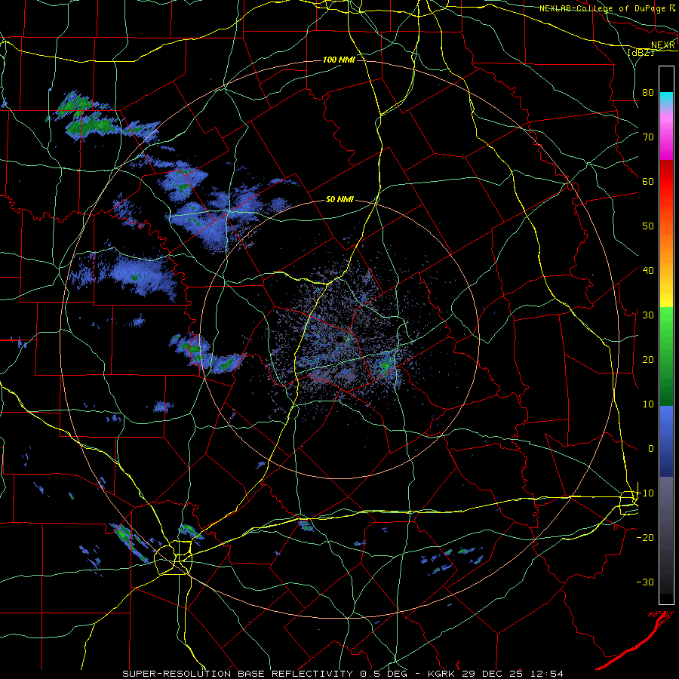This screenshot has width=679, height=679.
Task: Click the reflectivity color scale bar
Action: [x=666, y=335]
